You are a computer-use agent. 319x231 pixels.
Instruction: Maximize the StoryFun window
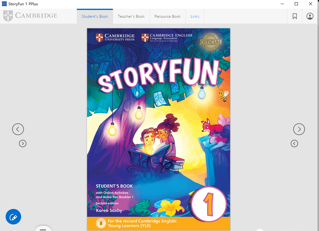[296, 4]
